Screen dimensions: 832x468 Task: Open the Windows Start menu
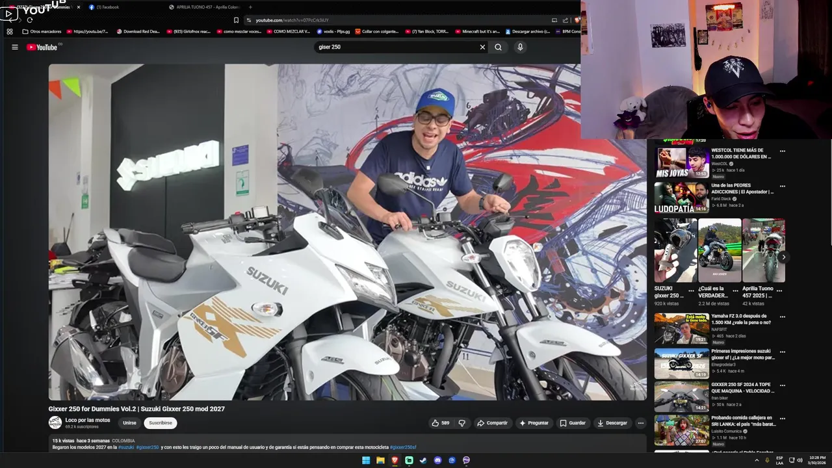coord(366,460)
